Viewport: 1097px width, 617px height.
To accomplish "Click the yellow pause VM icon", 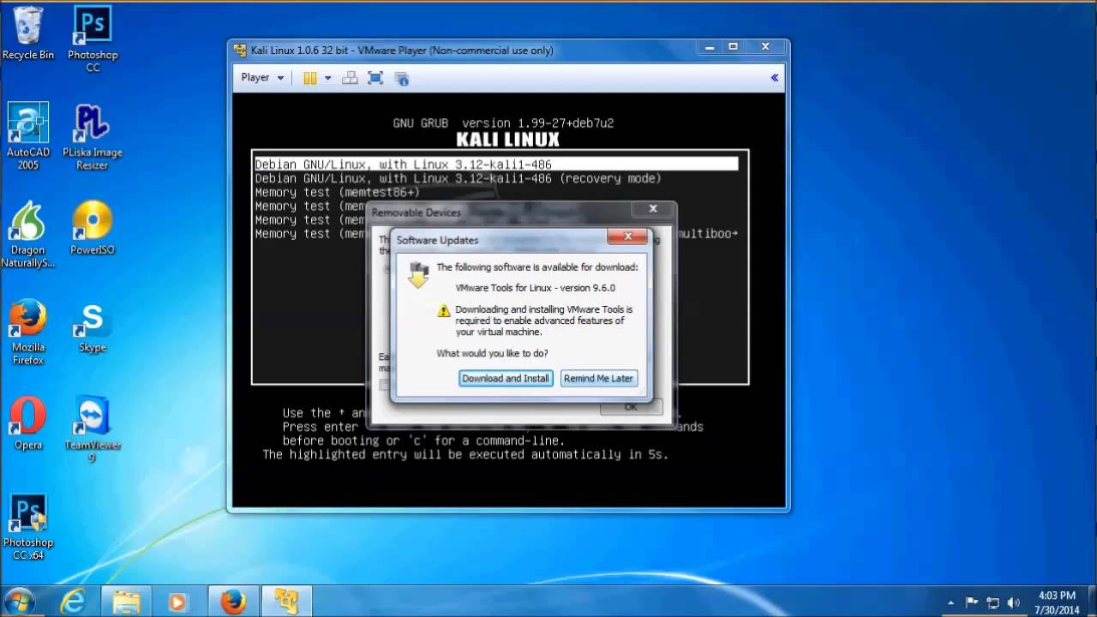I will coord(310,78).
